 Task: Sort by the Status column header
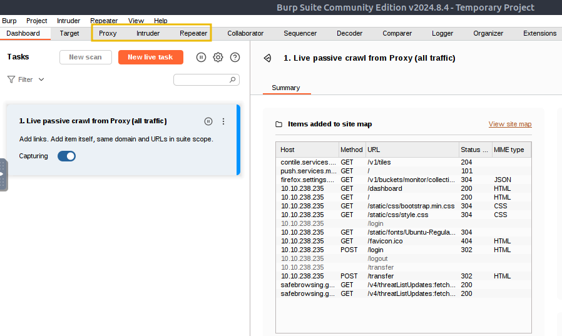coord(475,150)
